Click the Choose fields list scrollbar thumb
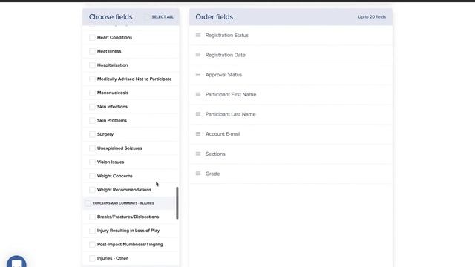The image size is (475, 267). pyautogui.click(x=177, y=202)
